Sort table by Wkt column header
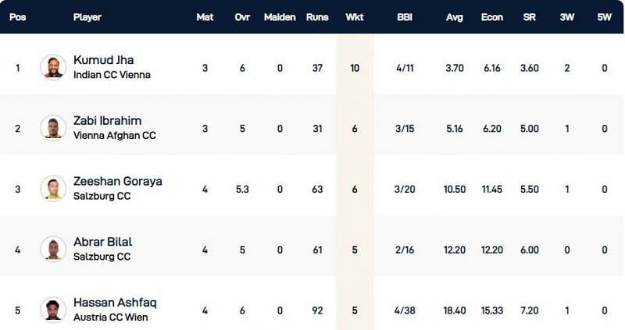Image resolution: width=625 pixels, height=330 pixels. point(355,17)
